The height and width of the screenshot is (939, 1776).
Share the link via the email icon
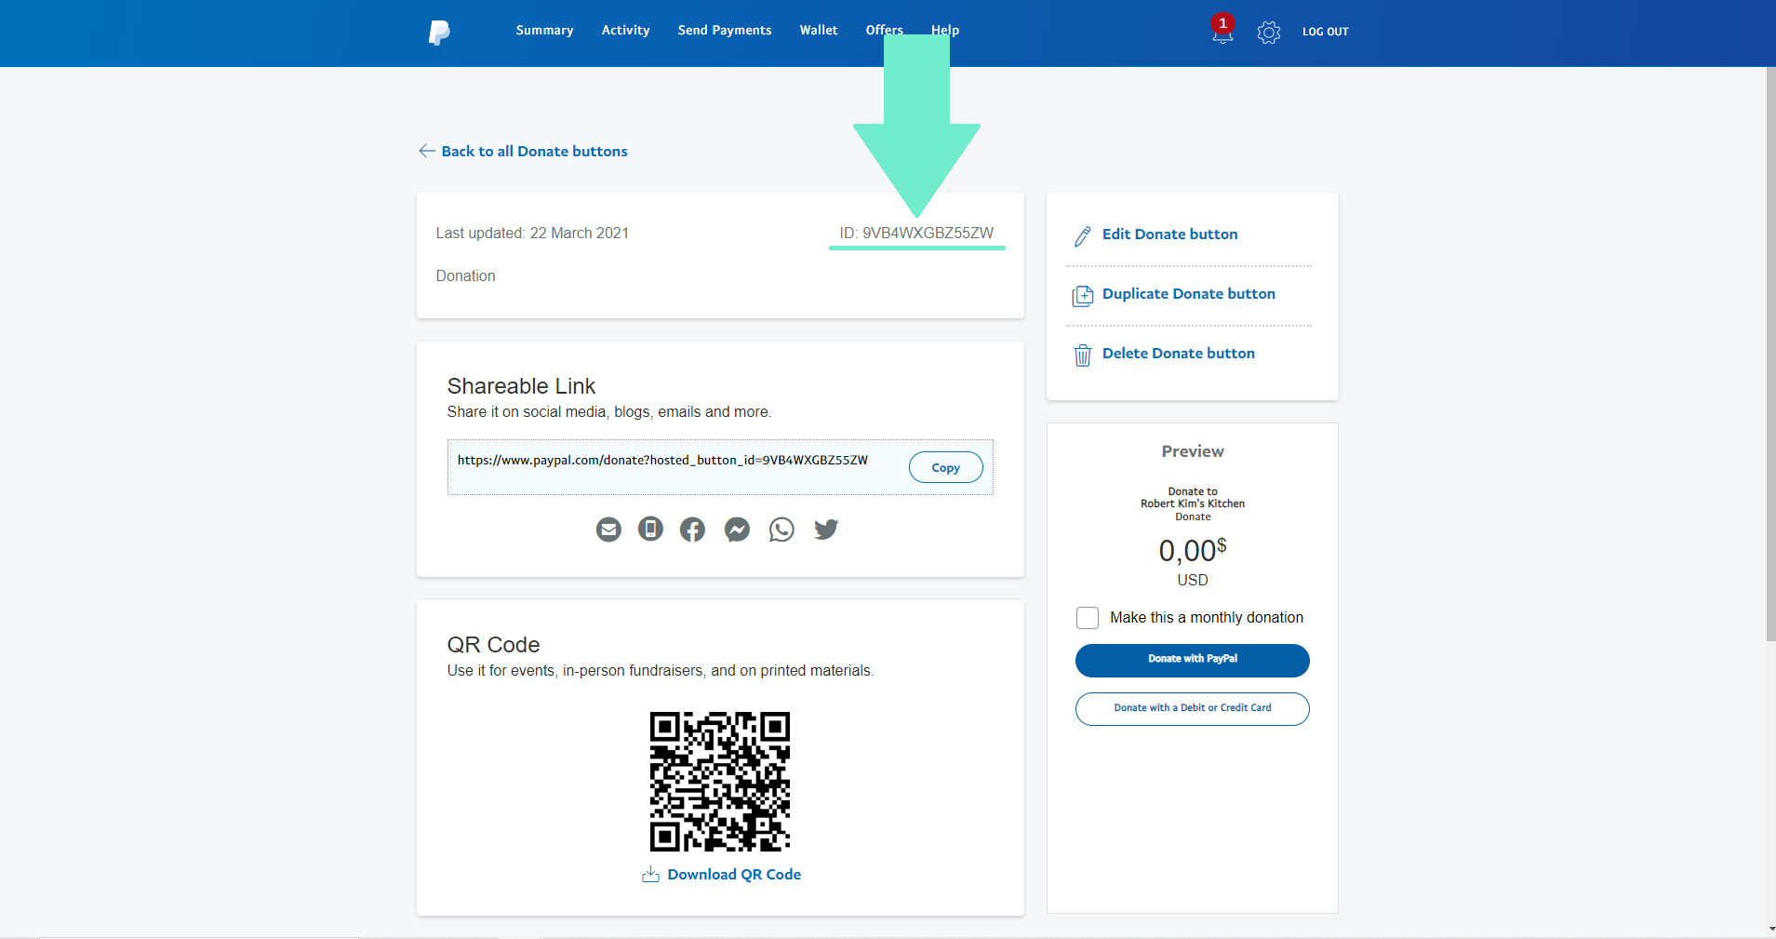tap(608, 529)
